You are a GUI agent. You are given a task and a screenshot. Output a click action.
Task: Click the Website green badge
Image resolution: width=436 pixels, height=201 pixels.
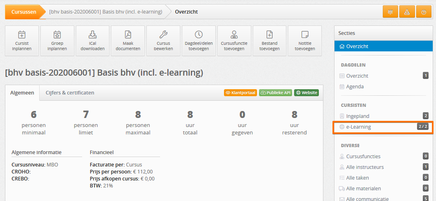(306, 93)
